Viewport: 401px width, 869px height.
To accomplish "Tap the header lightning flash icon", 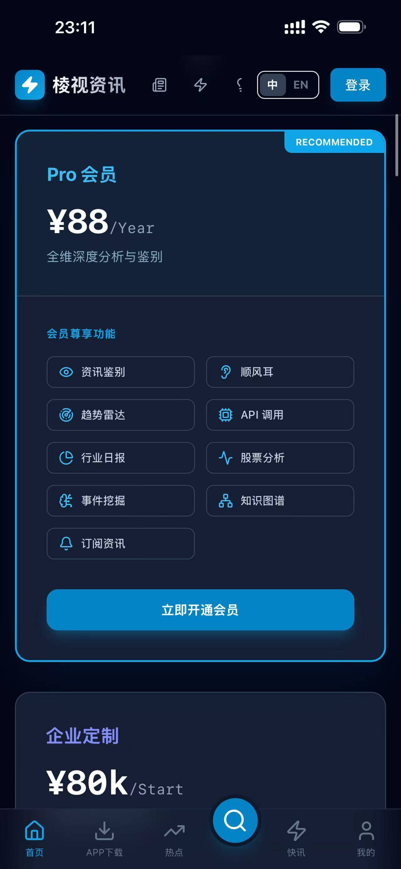I will coord(200,85).
